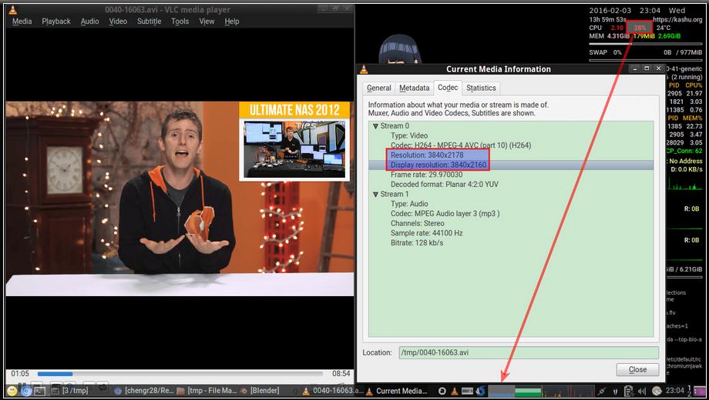The width and height of the screenshot is (709, 400).
Task: Click the volume speaker tray icon
Action: point(642,391)
